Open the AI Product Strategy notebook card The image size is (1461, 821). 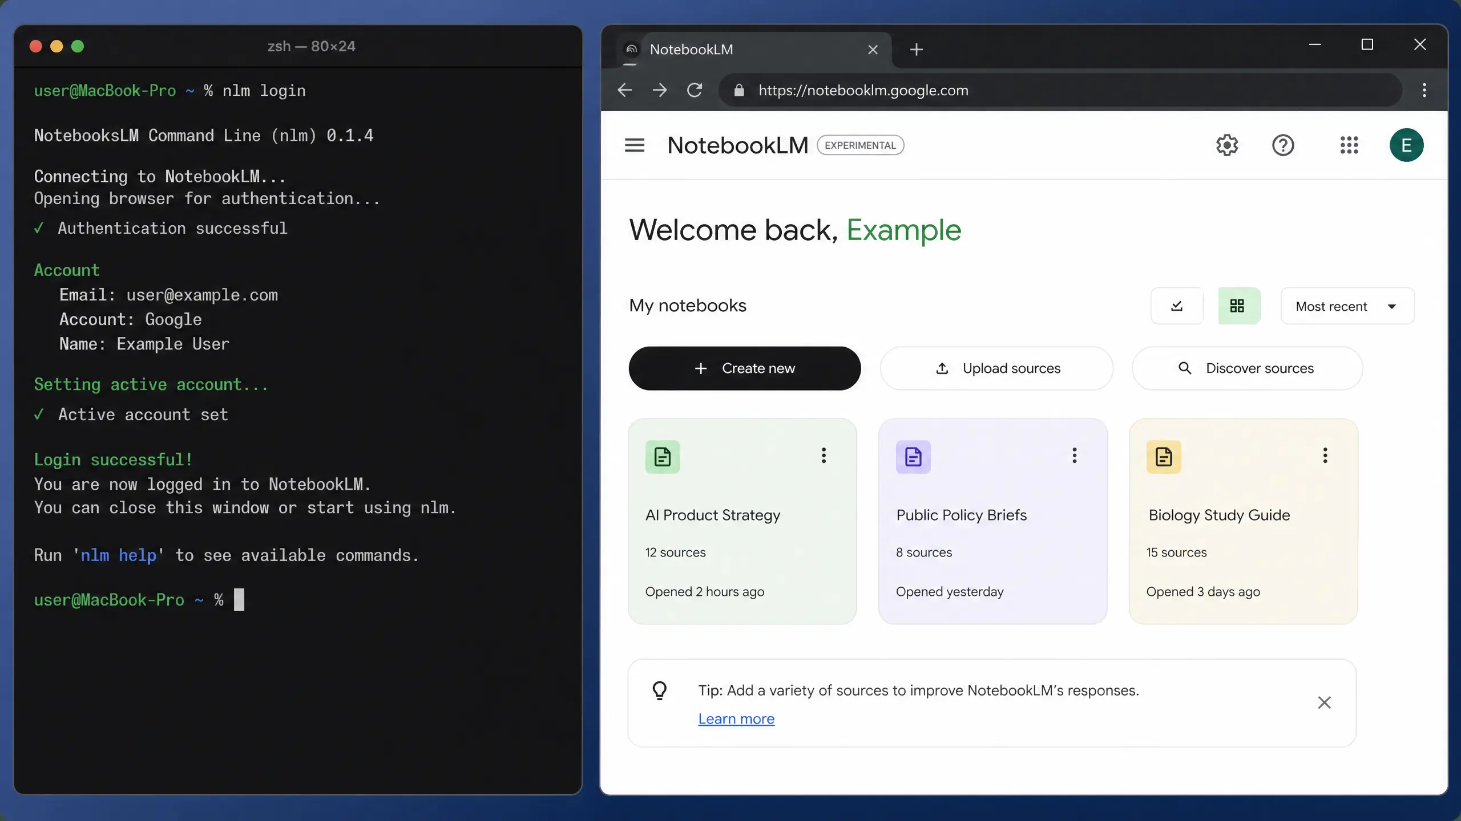(x=742, y=521)
